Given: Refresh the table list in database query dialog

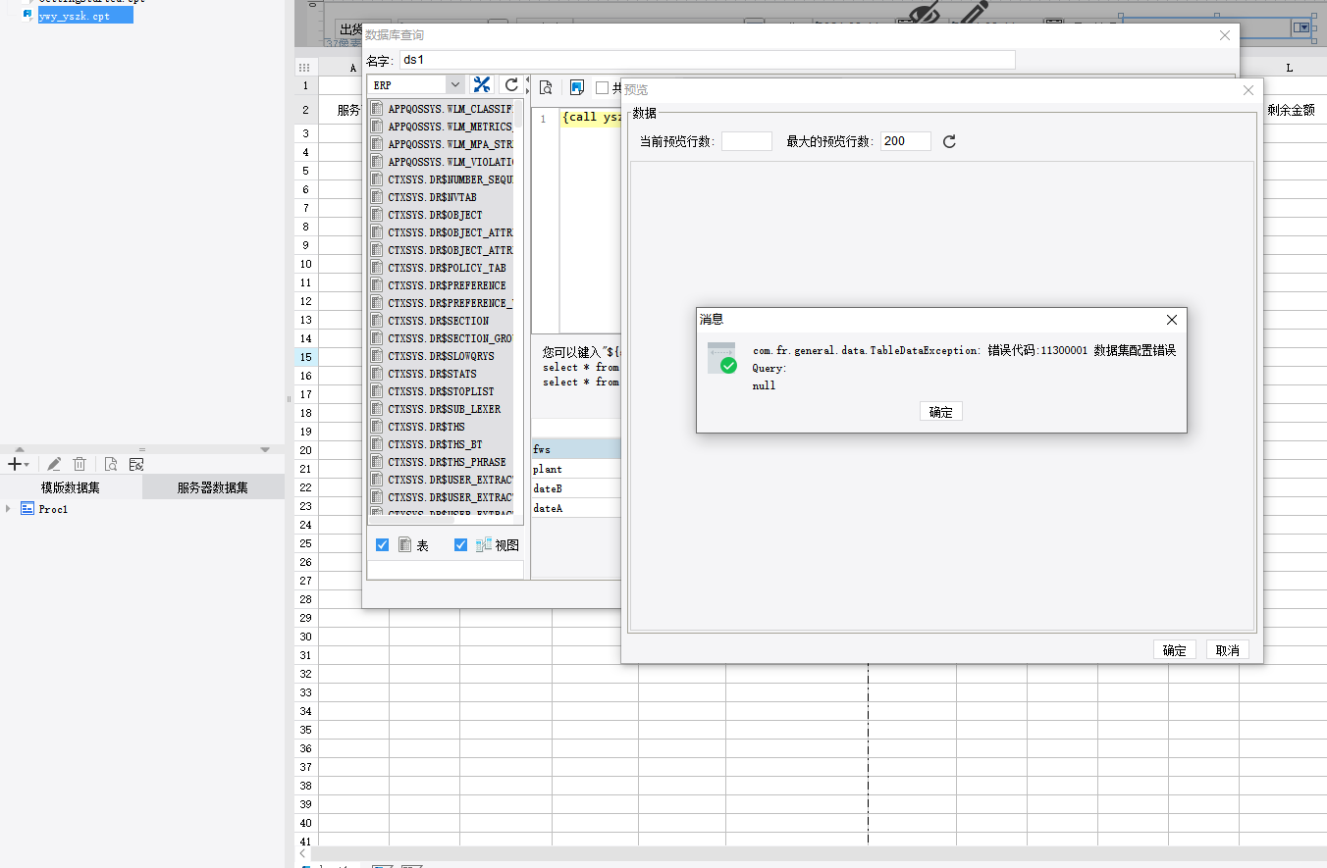Looking at the screenshot, I should pyautogui.click(x=511, y=85).
